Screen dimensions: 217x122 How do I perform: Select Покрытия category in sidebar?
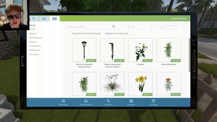[34, 50]
